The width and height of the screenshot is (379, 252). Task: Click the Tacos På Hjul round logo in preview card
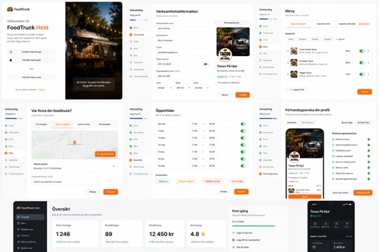tap(225, 55)
